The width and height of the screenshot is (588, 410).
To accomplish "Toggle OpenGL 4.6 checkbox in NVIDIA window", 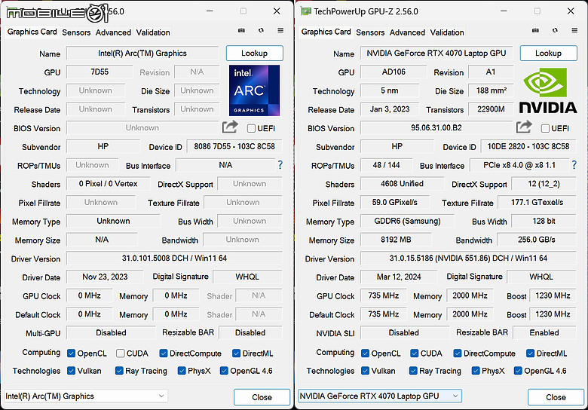I will point(518,371).
